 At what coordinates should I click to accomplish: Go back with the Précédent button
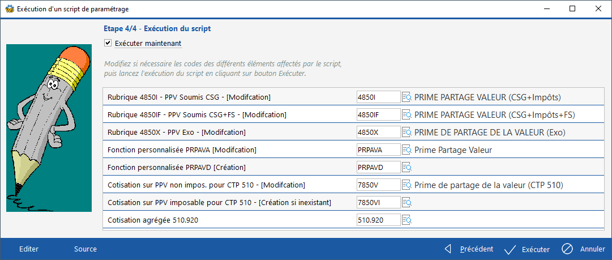[x=469, y=249]
